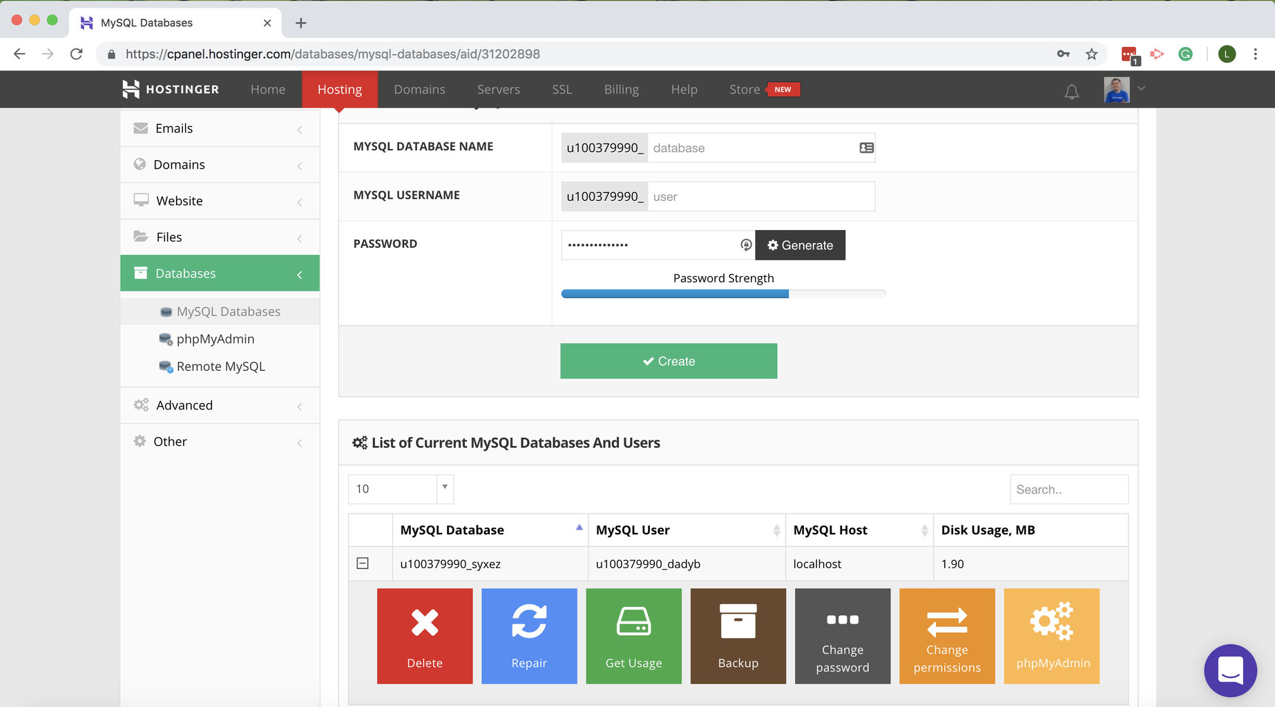Collapse the u100379990_syxez database row
Image resolution: width=1275 pixels, height=707 pixels.
click(363, 563)
